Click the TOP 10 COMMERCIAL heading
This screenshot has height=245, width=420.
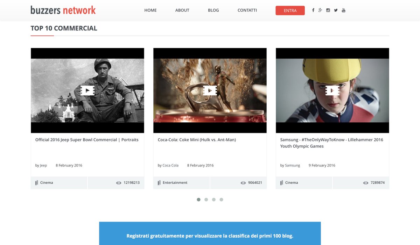click(x=64, y=28)
